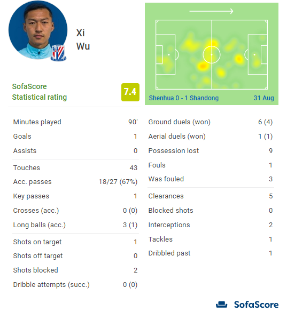Image resolution: width=287 pixels, height=312 pixels.
Task: Select the Shots blocked row
Action: [x=75, y=270]
